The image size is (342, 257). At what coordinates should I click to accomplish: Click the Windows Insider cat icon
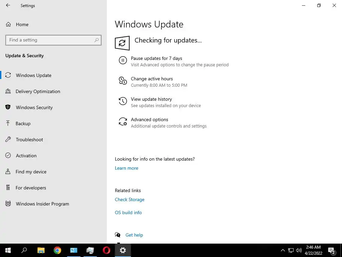pyautogui.click(x=8, y=204)
